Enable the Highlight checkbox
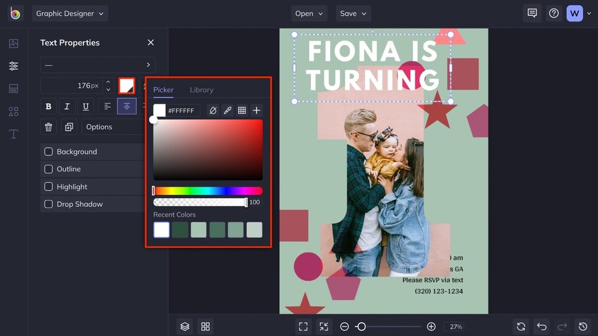 coord(48,187)
